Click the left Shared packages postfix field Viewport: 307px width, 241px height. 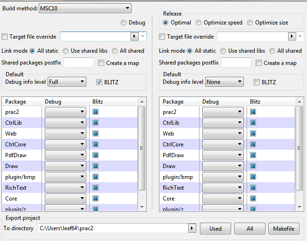click(x=79, y=63)
